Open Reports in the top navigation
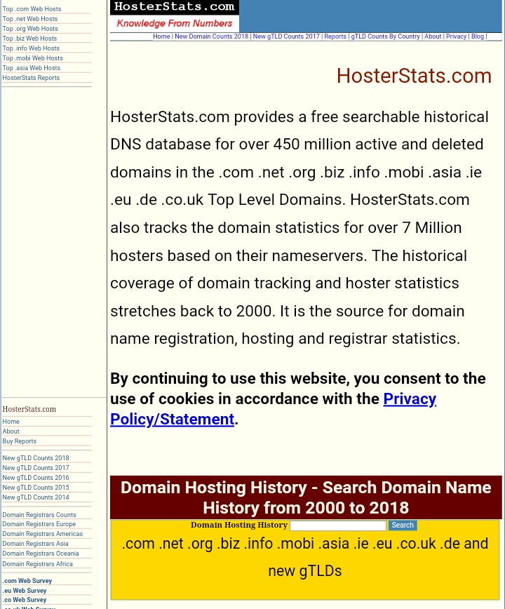The height and width of the screenshot is (609, 505). coord(335,36)
